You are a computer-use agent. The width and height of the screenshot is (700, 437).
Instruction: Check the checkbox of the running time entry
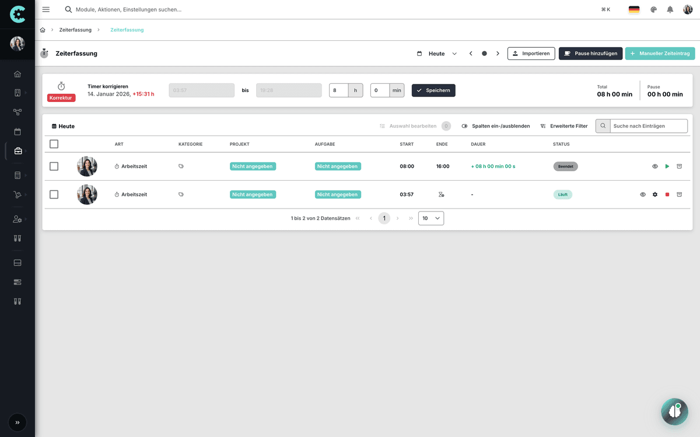tap(54, 194)
